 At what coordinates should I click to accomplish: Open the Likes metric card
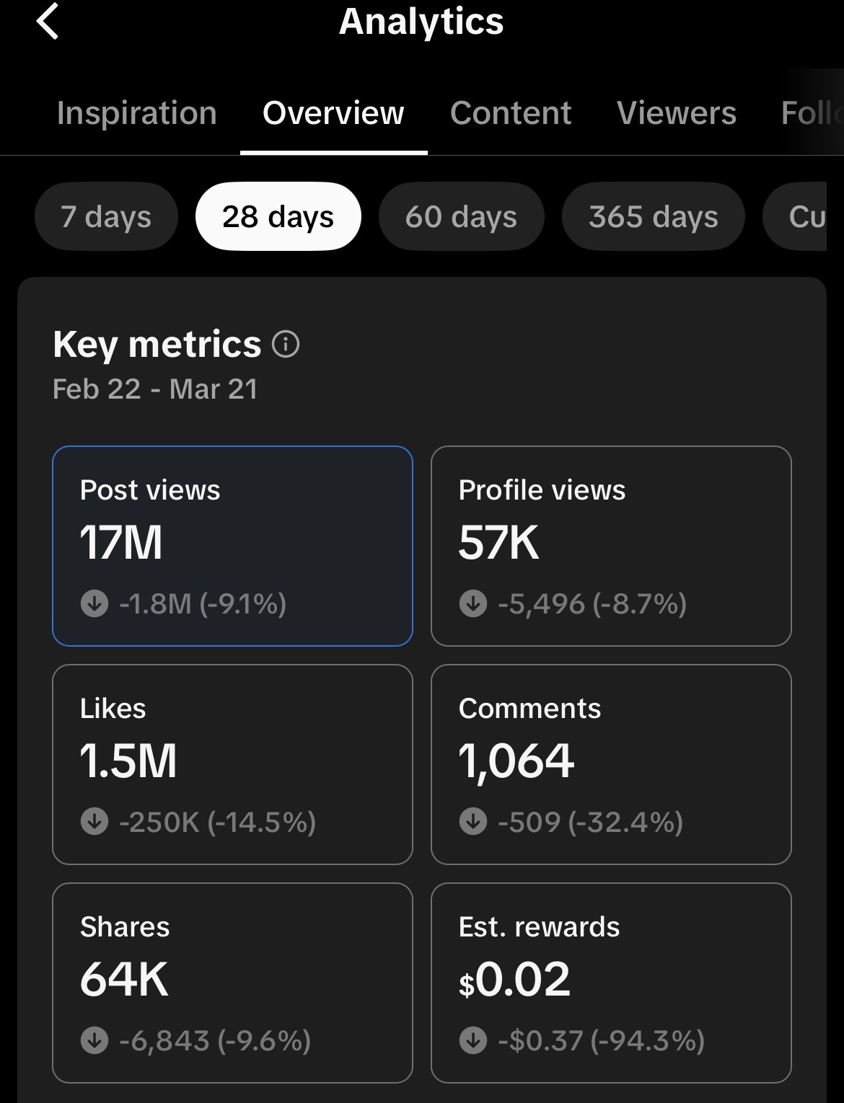[x=232, y=764]
